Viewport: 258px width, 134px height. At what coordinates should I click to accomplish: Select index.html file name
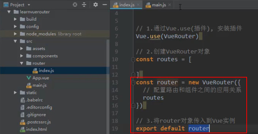click(x=36, y=129)
